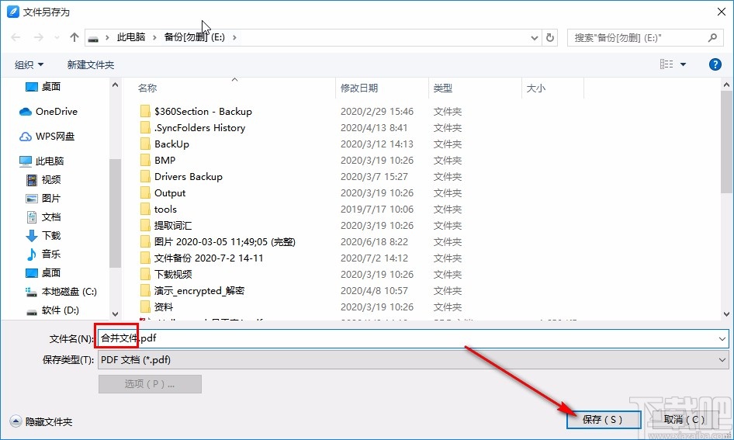Click the 选项(P)... button
The image size is (734, 440).
coord(150,384)
